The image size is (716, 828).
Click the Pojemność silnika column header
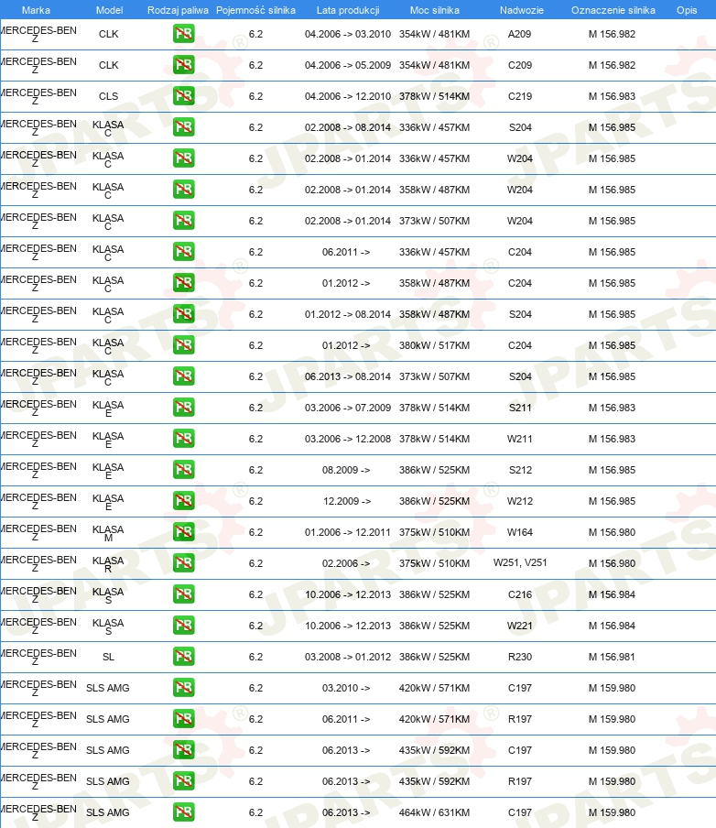255,10
